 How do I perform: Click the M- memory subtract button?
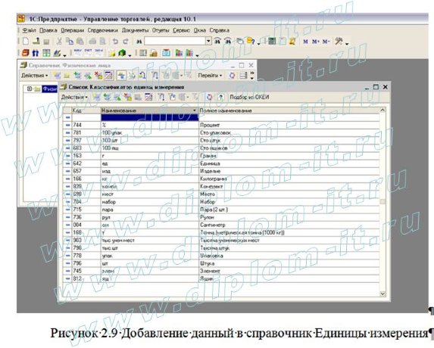tap(326, 42)
